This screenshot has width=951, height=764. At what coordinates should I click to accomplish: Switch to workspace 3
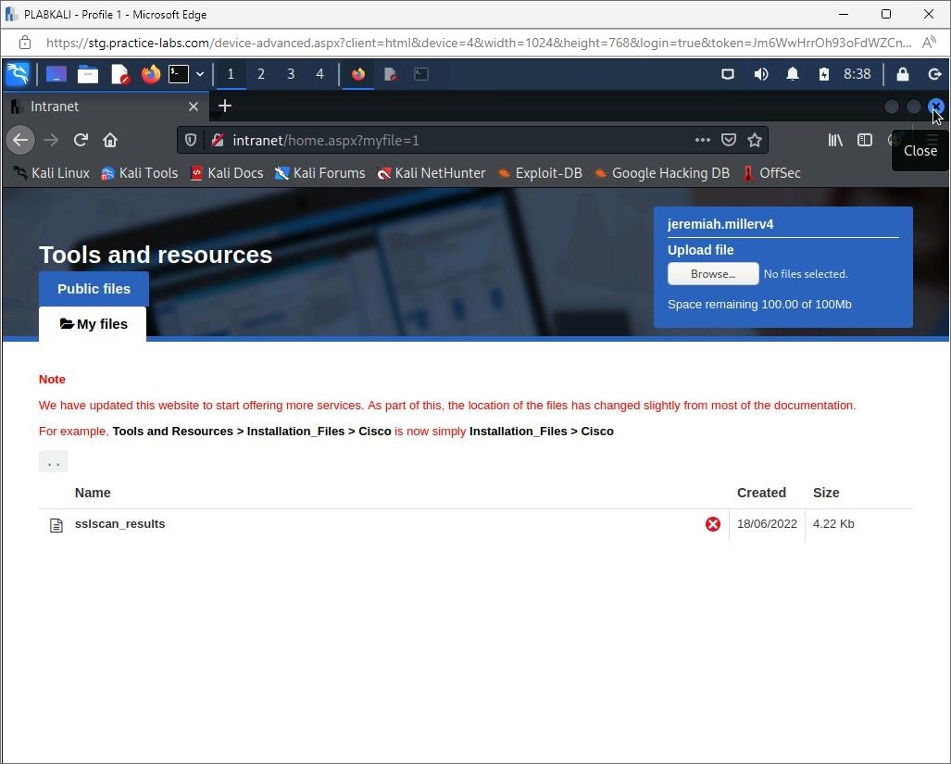click(x=291, y=74)
